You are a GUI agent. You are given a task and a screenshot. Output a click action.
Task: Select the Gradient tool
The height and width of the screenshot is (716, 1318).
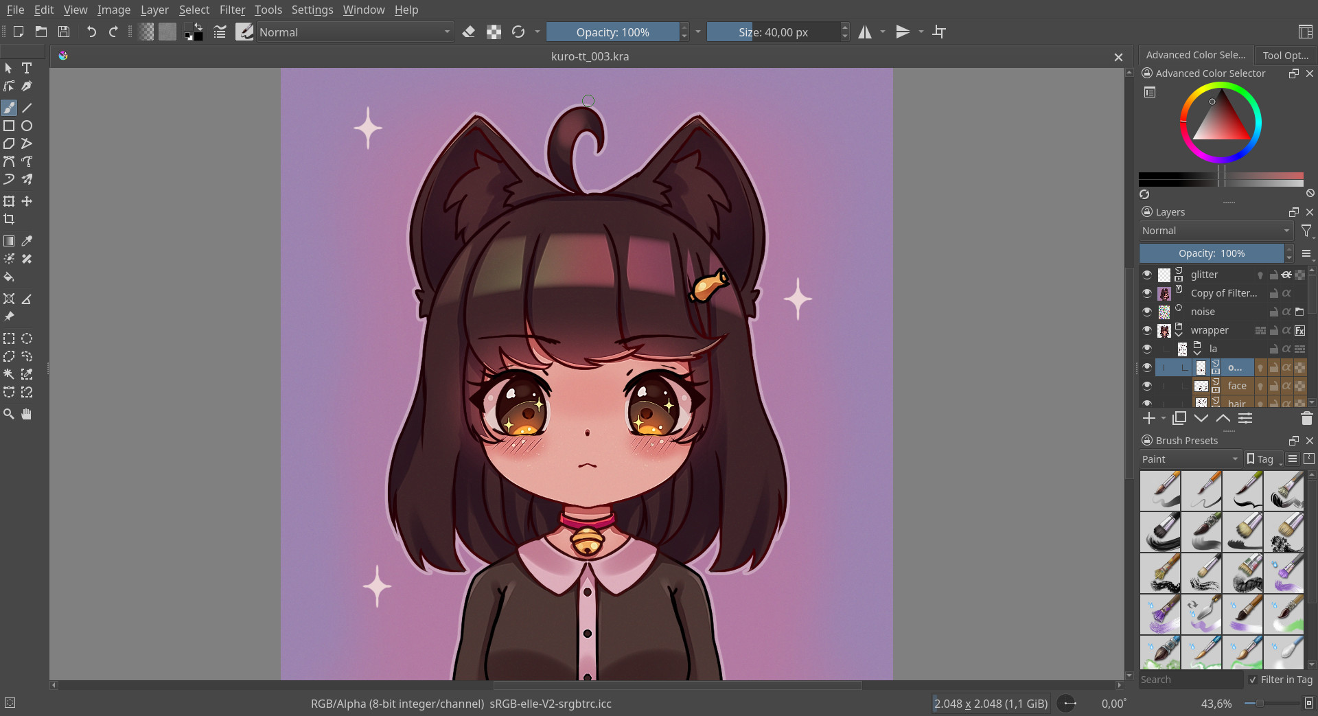9,241
